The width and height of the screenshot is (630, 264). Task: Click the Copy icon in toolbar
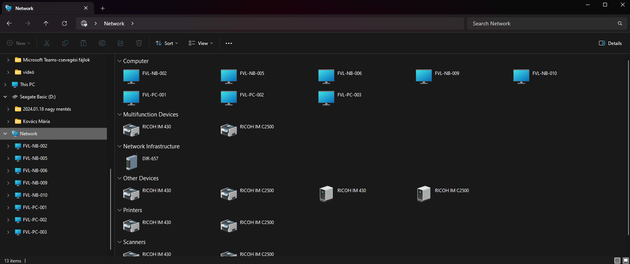pos(65,43)
